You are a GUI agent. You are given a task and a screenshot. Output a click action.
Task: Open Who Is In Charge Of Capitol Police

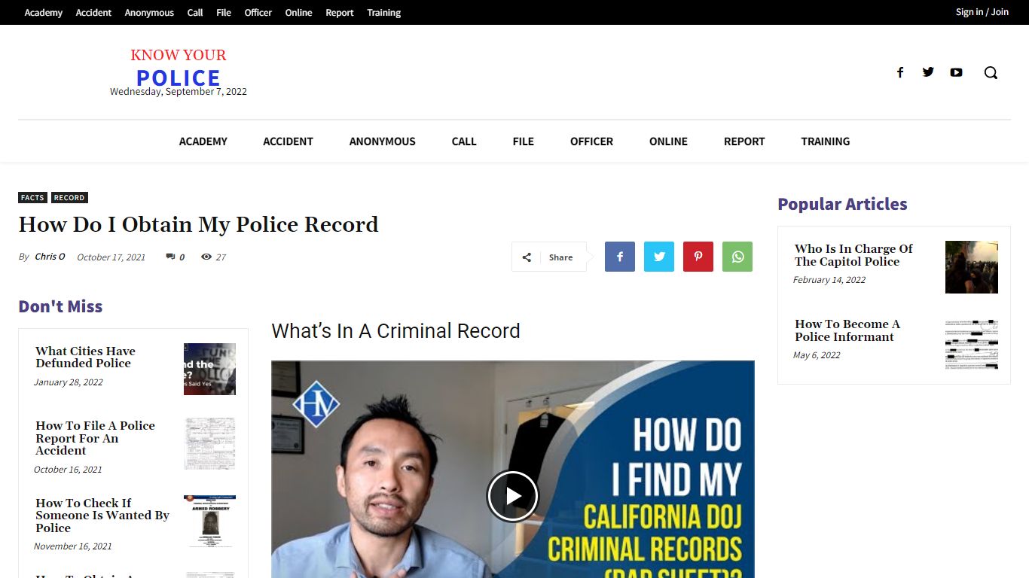pyautogui.click(x=853, y=255)
